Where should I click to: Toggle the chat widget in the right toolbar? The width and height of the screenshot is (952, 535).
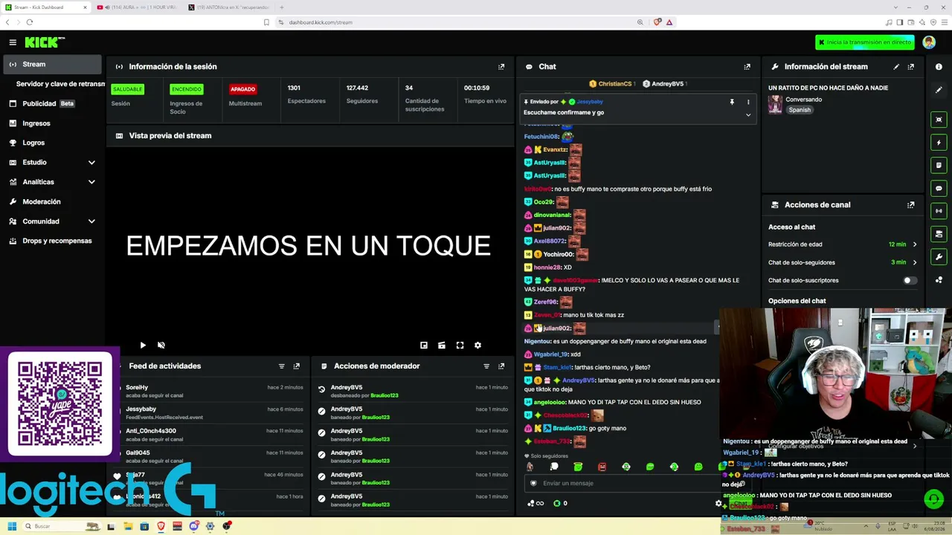939,188
